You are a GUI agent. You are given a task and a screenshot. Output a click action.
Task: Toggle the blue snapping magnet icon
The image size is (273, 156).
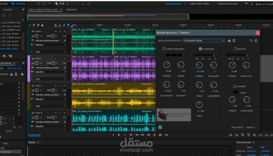point(64,26)
